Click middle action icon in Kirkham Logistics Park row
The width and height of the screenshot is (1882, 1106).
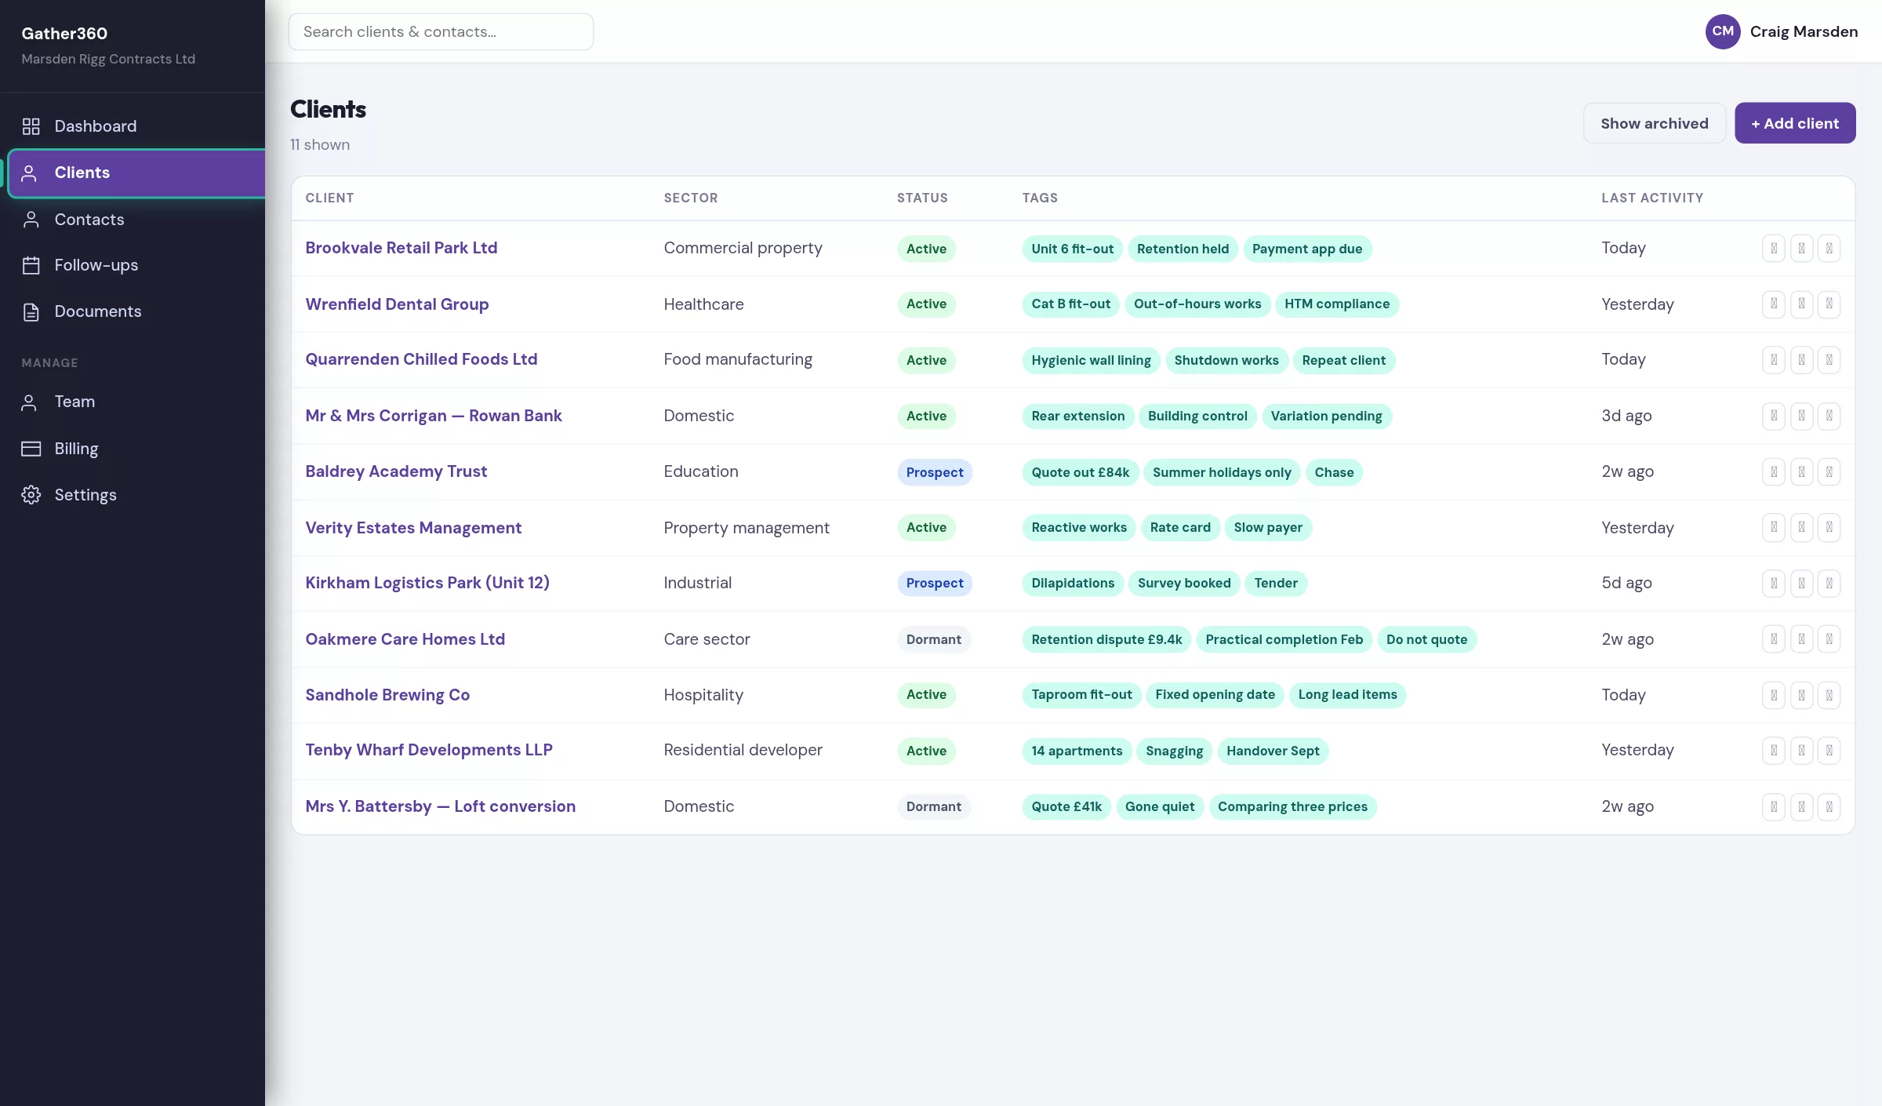pos(1801,584)
